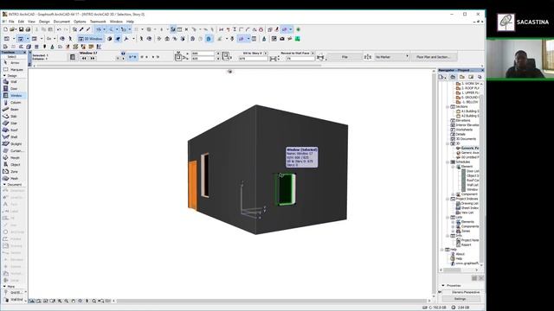Click the Previous window type arrow
This screenshot has height=311, width=554.
pos(84,59)
